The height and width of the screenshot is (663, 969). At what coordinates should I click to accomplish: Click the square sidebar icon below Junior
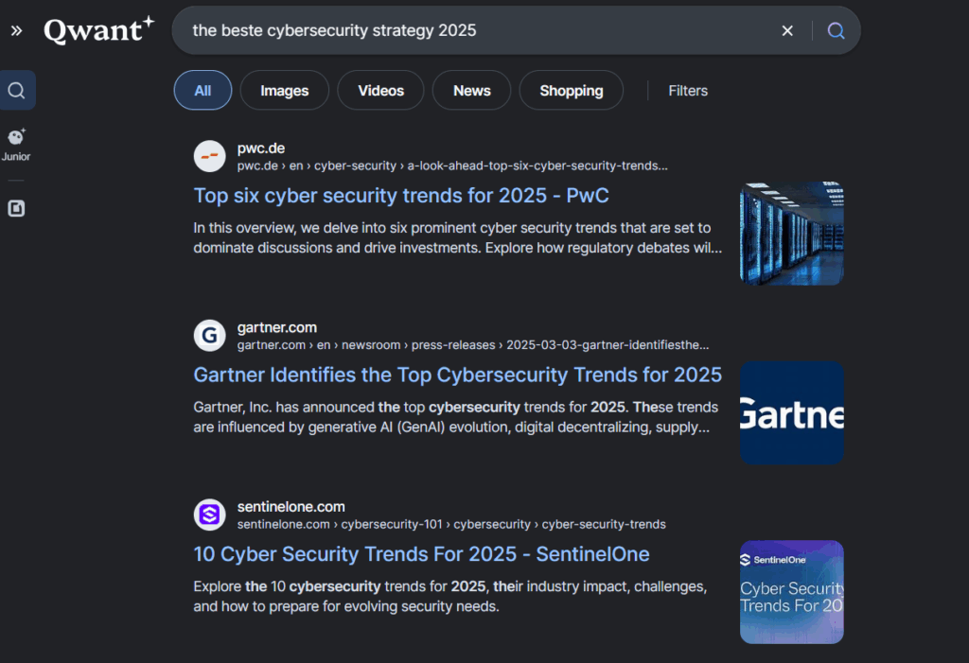point(16,209)
